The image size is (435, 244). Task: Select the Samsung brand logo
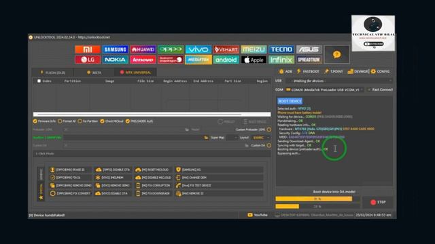116,49
